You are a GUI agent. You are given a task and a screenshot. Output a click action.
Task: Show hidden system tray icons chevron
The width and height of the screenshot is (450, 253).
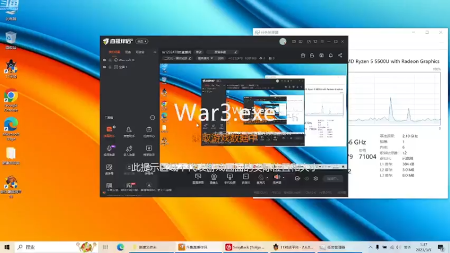[x=370, y=247]
